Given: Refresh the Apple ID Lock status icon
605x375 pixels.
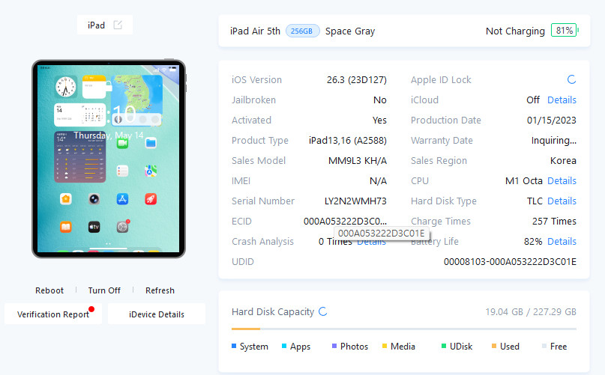Looking at the screenshot, I should tap(571, 79).
